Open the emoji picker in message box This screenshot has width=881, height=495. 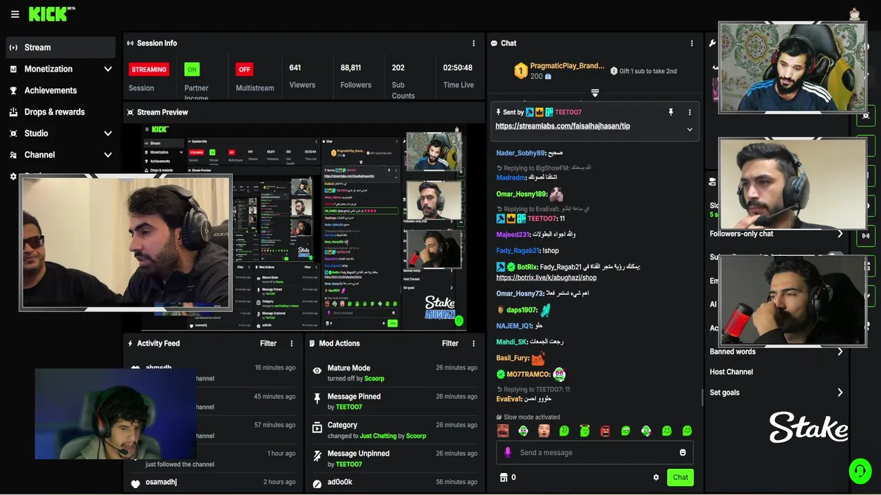pyautogui.click(x=683, y=452)
